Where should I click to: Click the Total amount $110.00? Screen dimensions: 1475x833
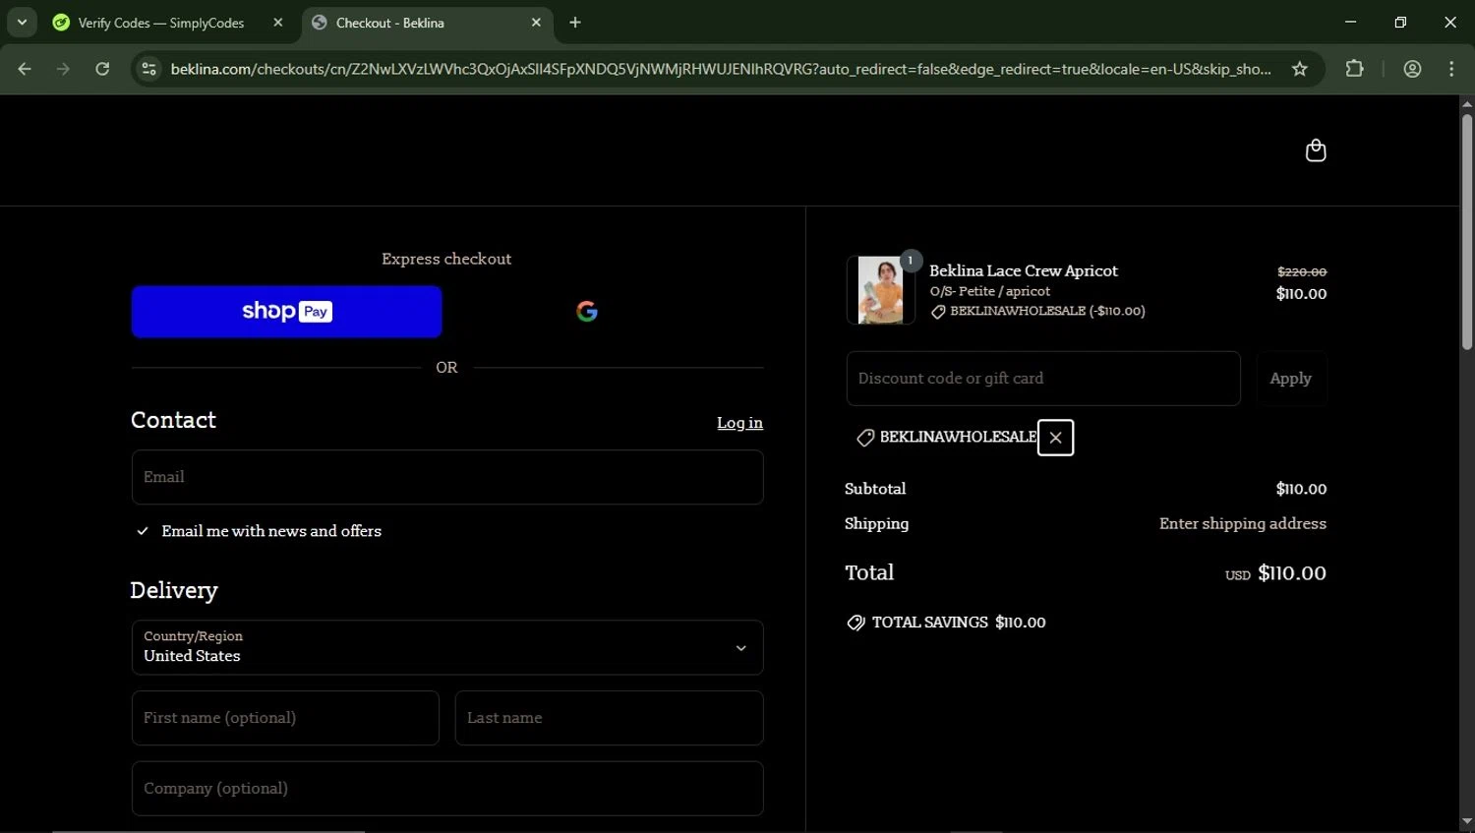pos(1292,573)
